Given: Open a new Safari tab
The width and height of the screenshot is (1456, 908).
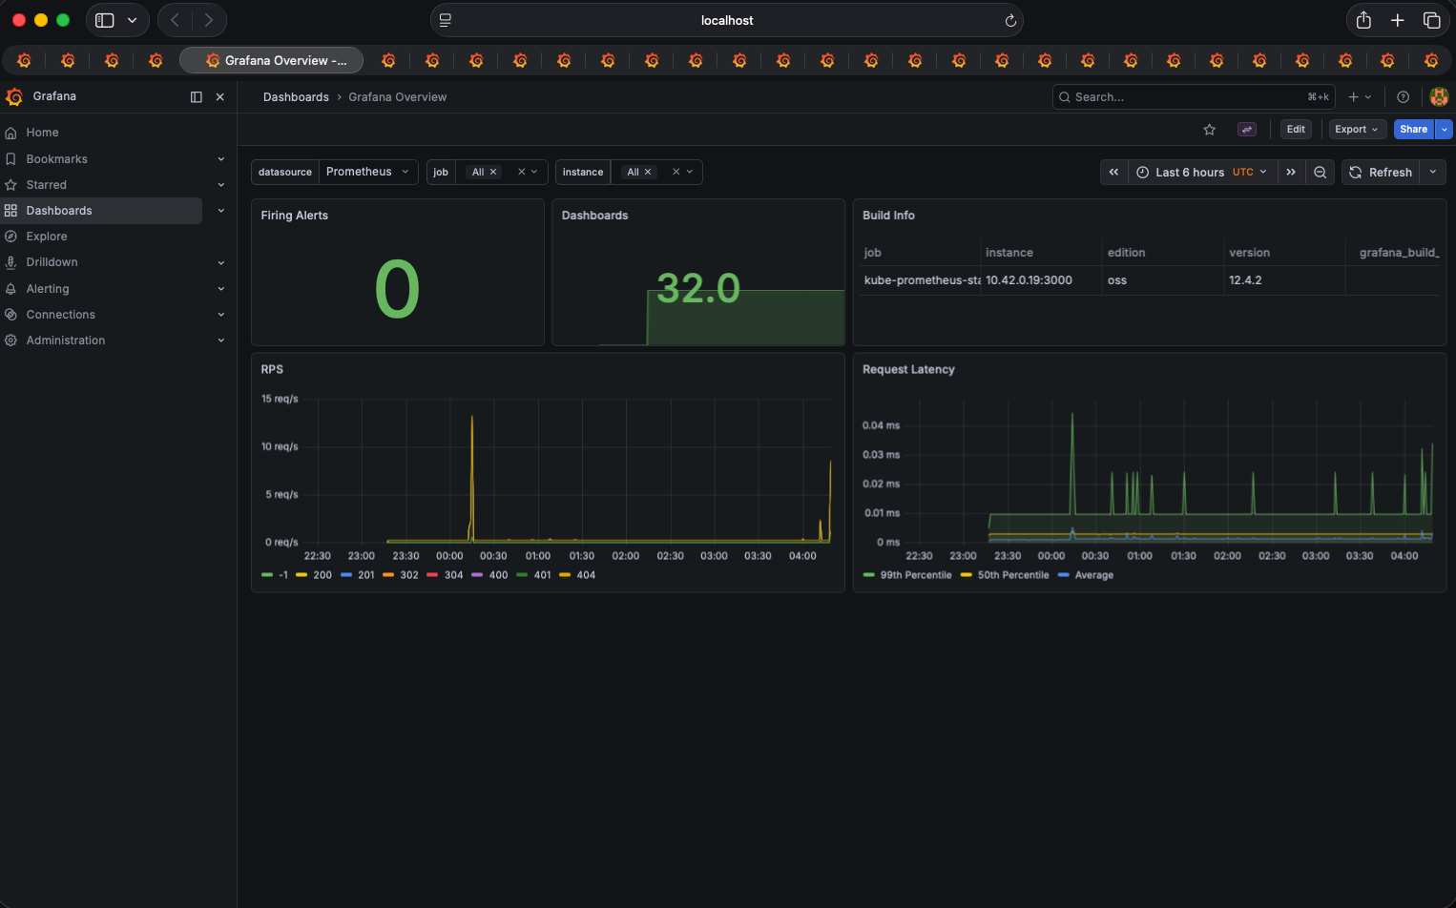Looking at the screenshot, I should pos(1397,20).
